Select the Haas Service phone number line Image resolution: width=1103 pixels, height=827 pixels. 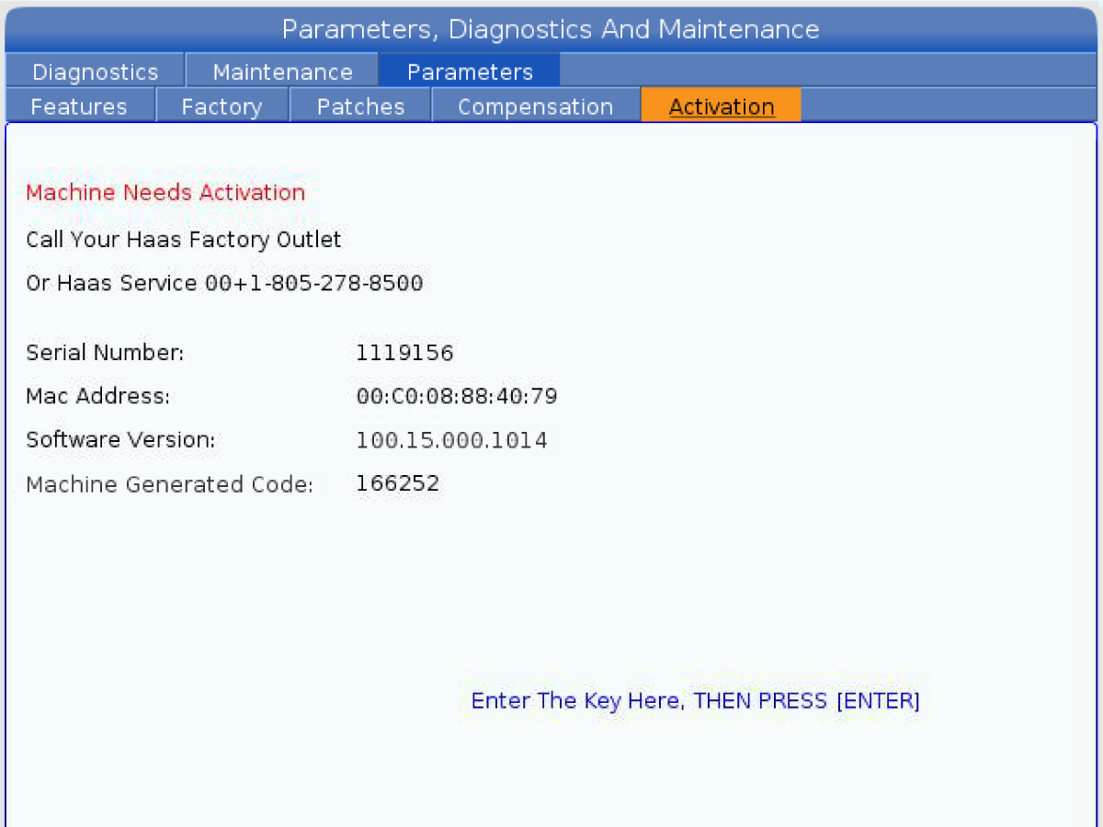tap(224, 283)
